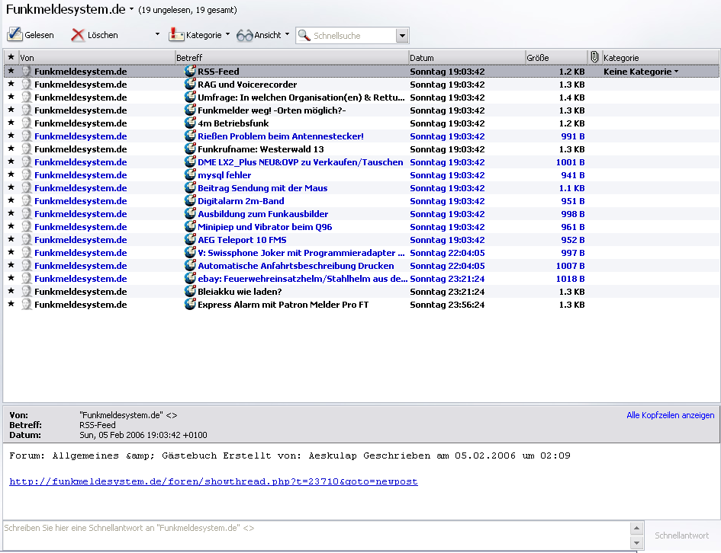Click the Kategorie flag icon in toolbar
721x553 pixels.
176,35
